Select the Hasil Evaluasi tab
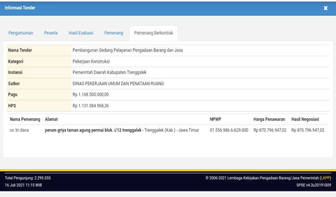336x197 pixels. [x=81, y=33]
